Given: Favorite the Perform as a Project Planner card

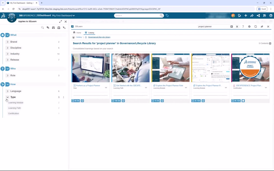Looking at the screenshot, I should pyautogui.click(x=82, y=101).
